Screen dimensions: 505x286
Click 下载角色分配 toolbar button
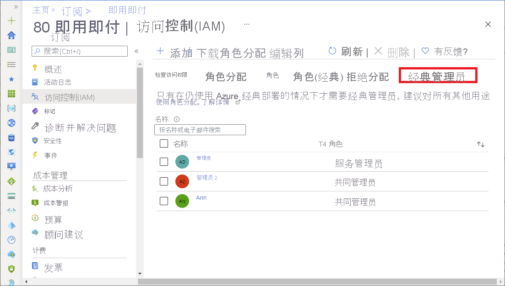(x=231, y=53)
